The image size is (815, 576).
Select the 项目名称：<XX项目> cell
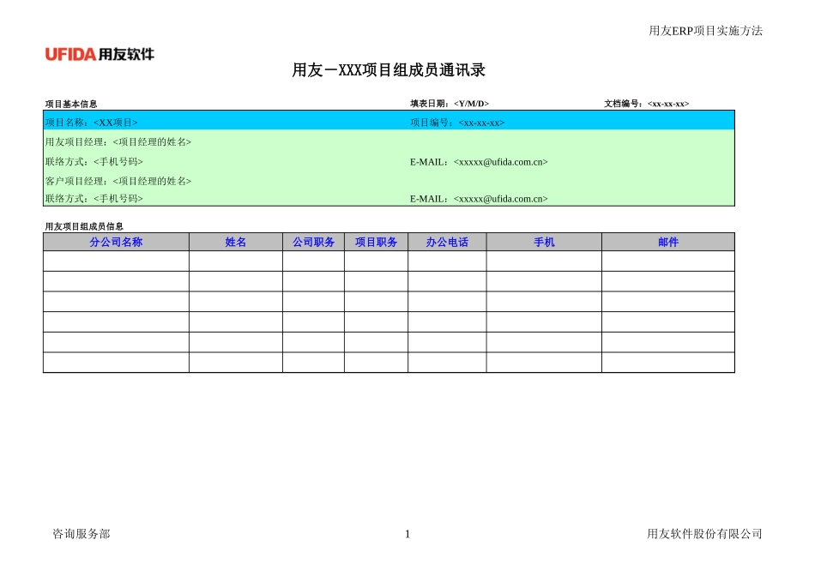(91, 123)
